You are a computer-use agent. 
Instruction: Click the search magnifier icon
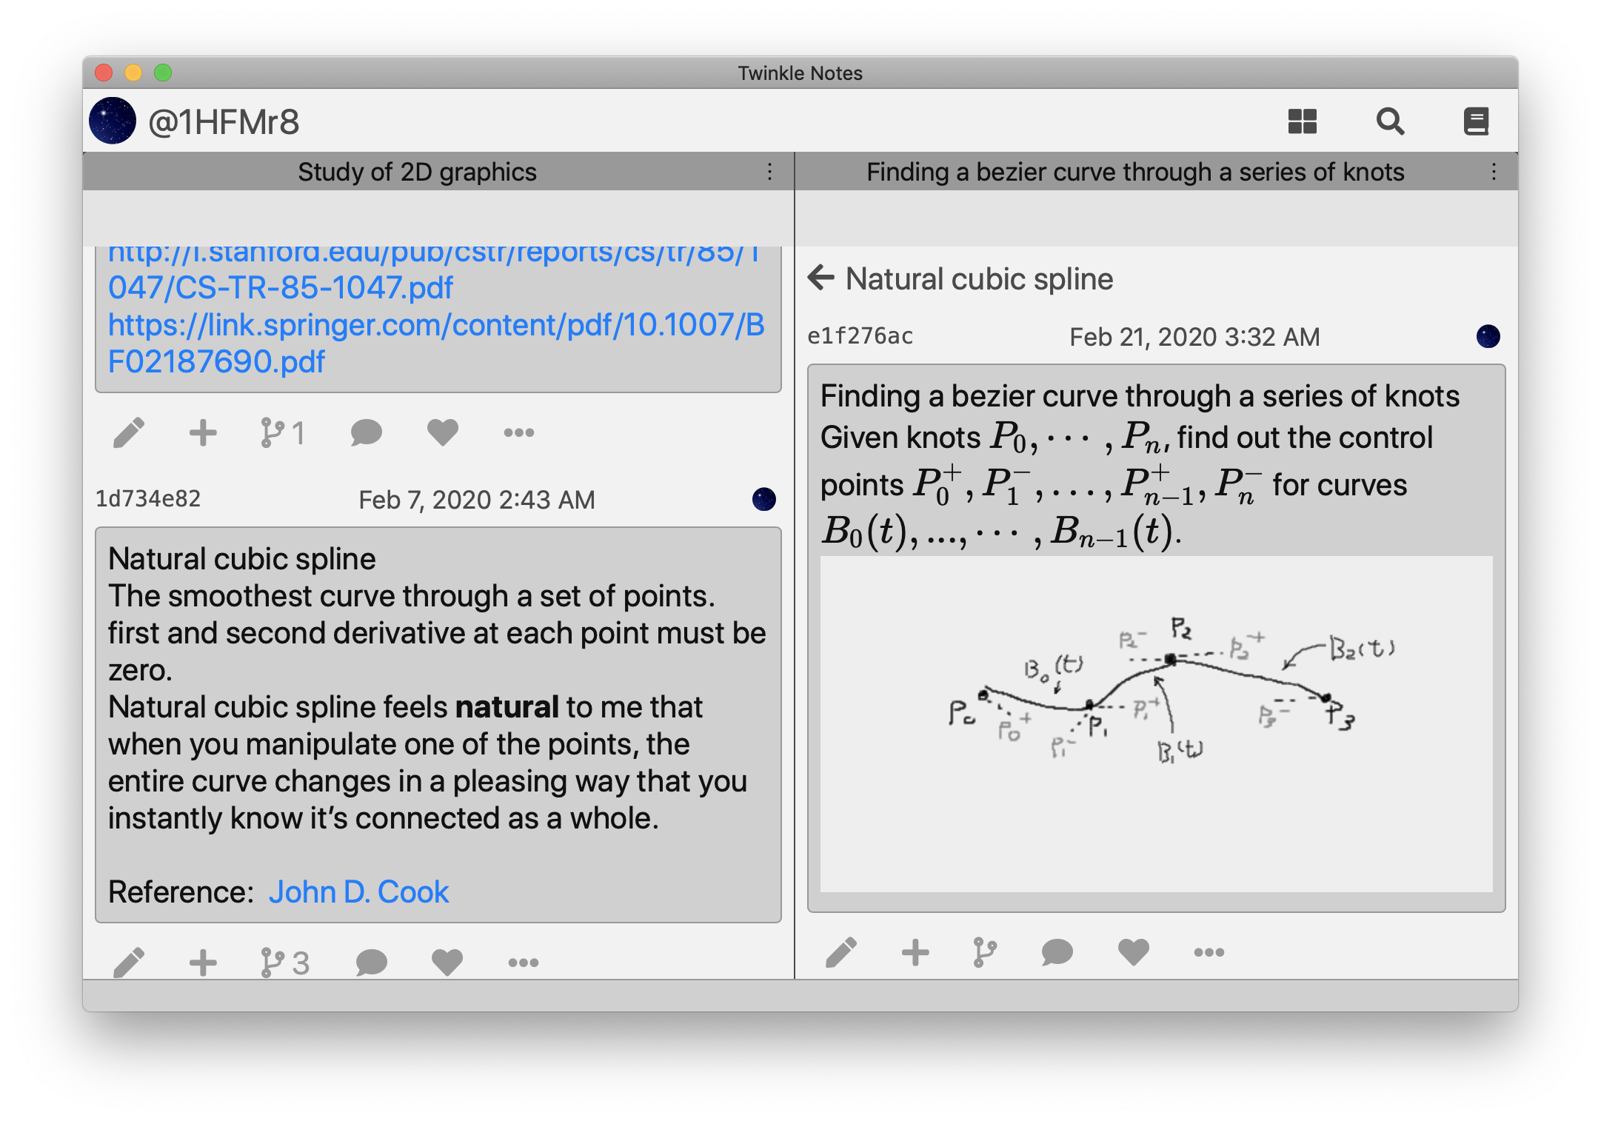[x=1390, y=121]
